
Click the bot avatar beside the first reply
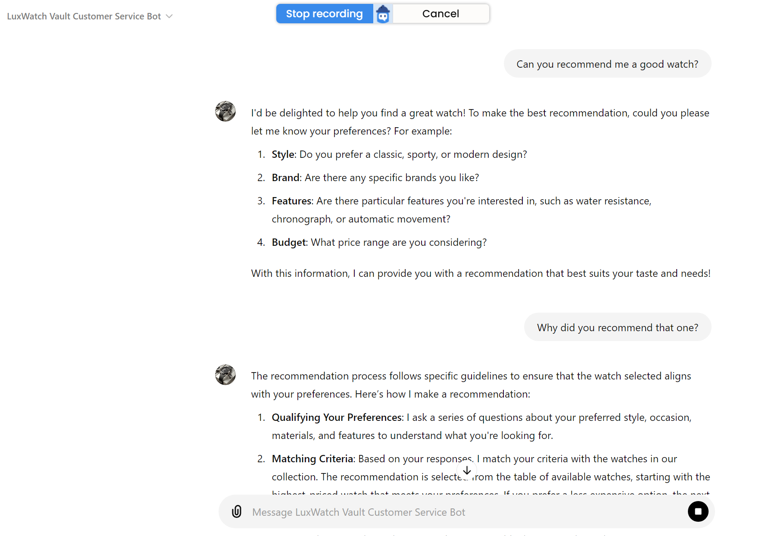point(225,111)
